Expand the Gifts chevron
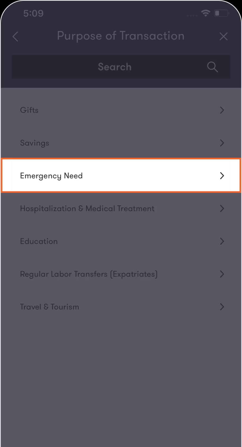 pos(222,110)
